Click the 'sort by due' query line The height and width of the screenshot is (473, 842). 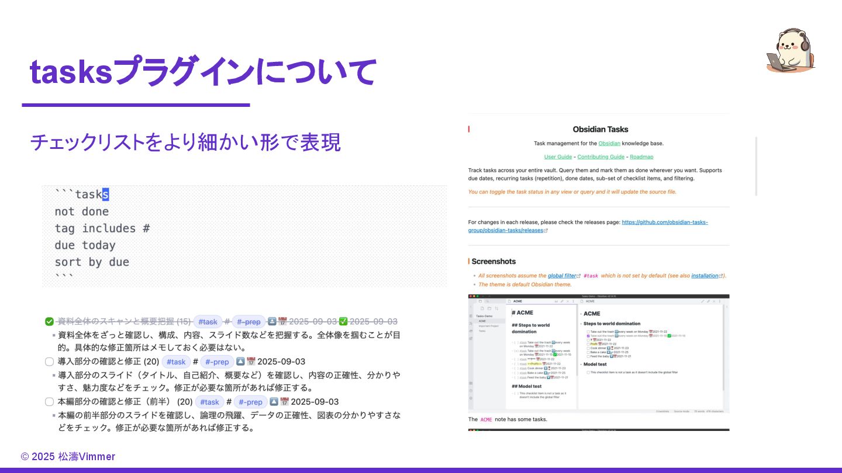(x=92, y=262)
